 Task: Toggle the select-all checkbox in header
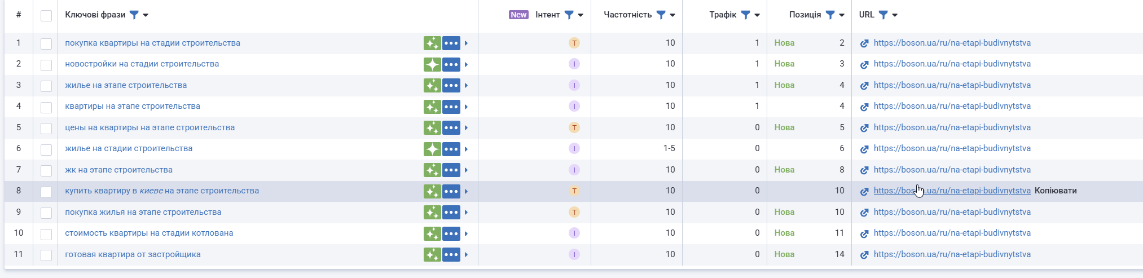[46, 15]
